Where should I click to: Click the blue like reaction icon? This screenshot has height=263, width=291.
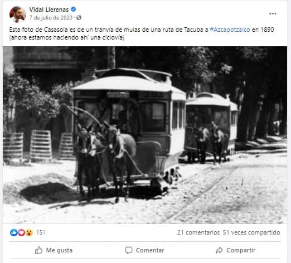14,232
